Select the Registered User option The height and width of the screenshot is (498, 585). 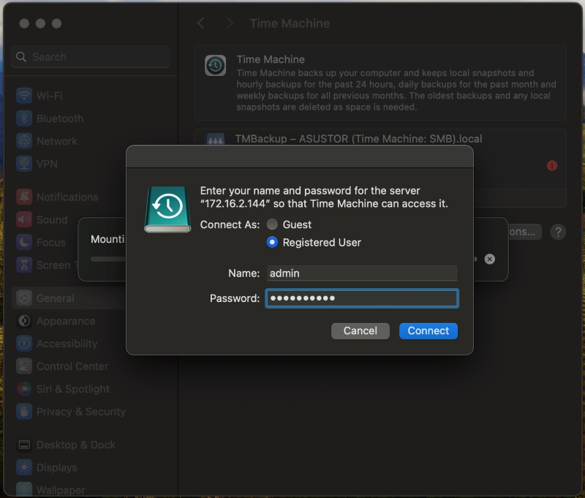coord(272,242)
